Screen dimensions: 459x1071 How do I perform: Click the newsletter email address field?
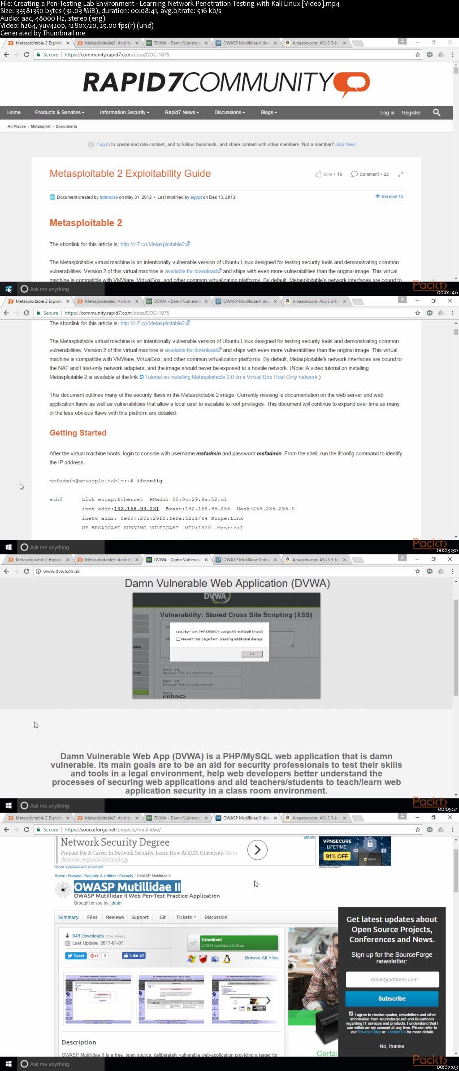pyautogui.click(x=392, y=979)
